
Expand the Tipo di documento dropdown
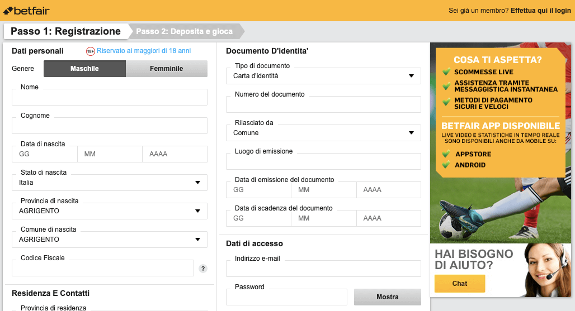coord(323,76)
